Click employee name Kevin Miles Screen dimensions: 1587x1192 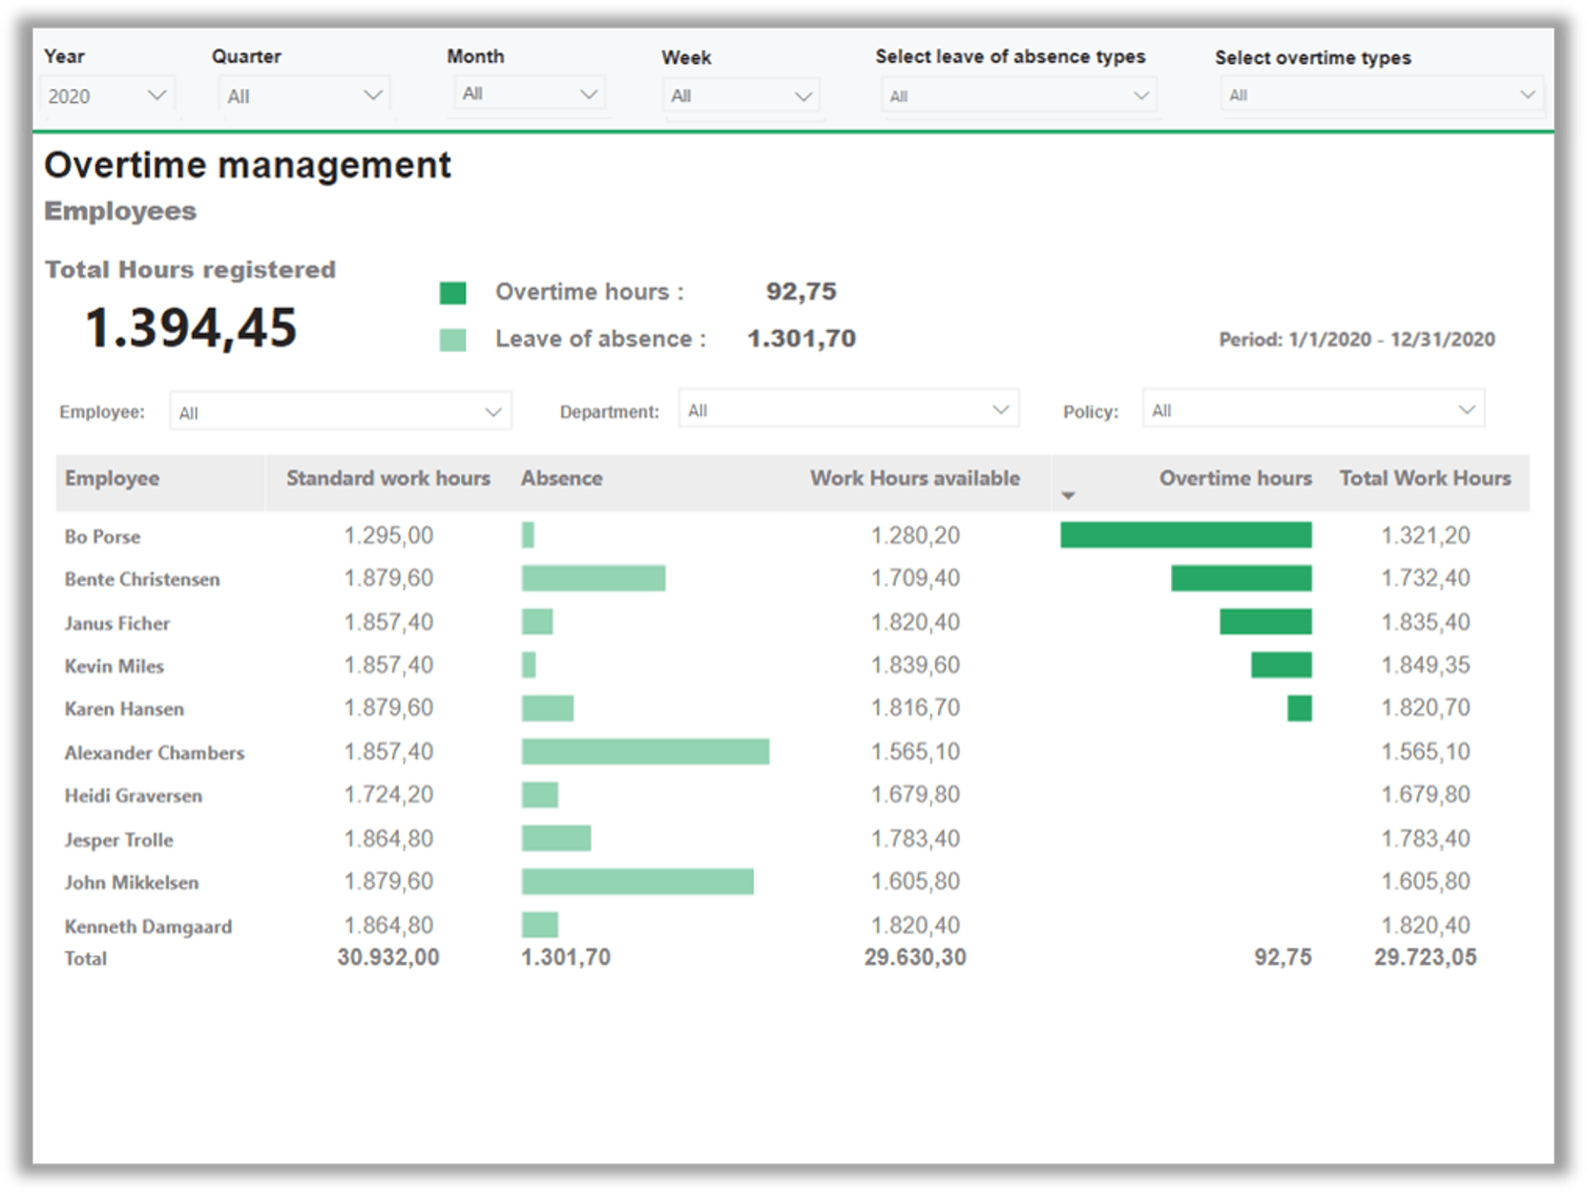click(114, 666)
